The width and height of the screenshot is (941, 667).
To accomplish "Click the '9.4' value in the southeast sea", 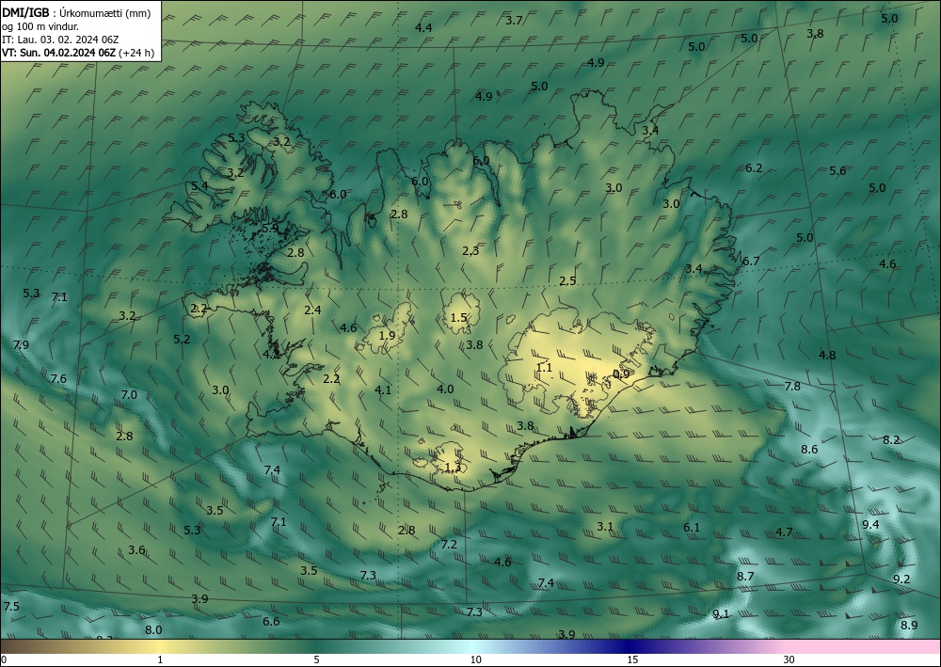I will click(x=870, y=525).
